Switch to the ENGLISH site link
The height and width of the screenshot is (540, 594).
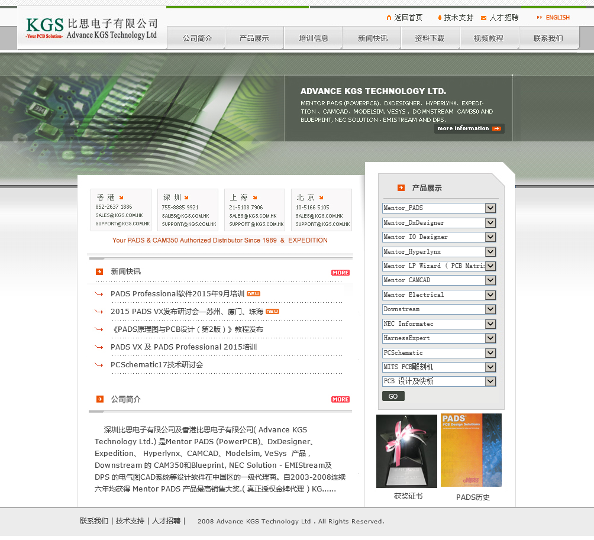click(x=558, y=17)
